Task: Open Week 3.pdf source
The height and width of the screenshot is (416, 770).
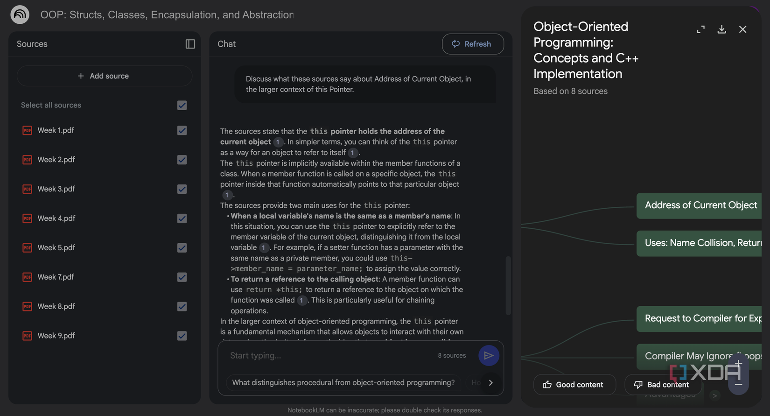Action: pos(56,189)
